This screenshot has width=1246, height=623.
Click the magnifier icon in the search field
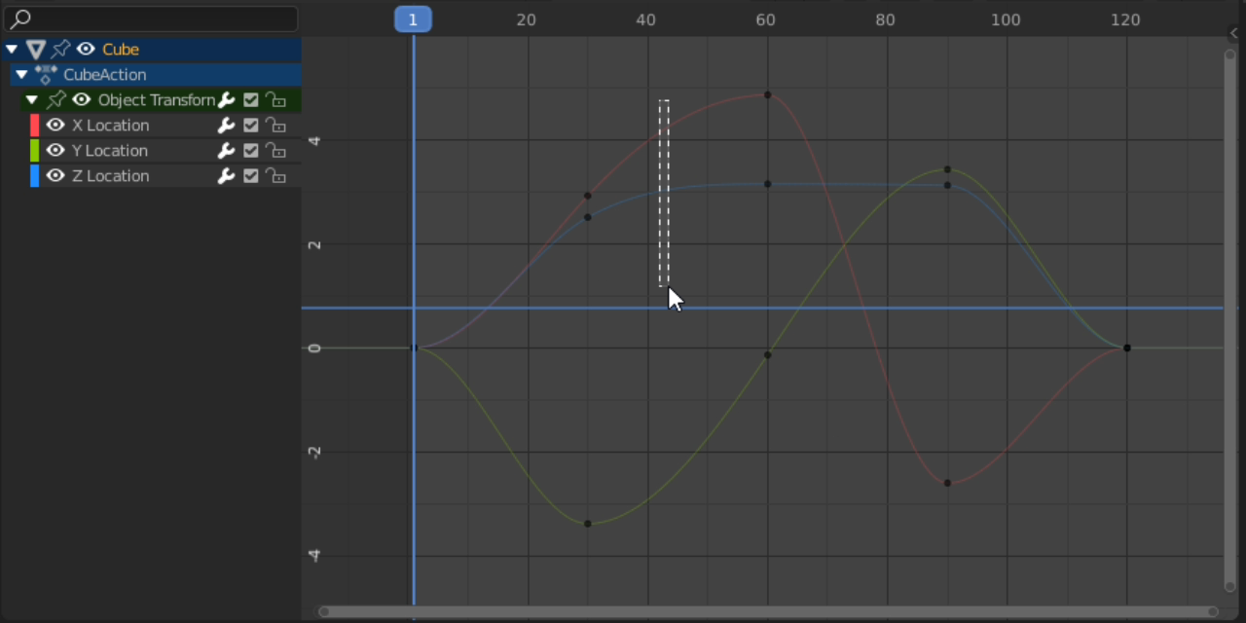point(19,18)
